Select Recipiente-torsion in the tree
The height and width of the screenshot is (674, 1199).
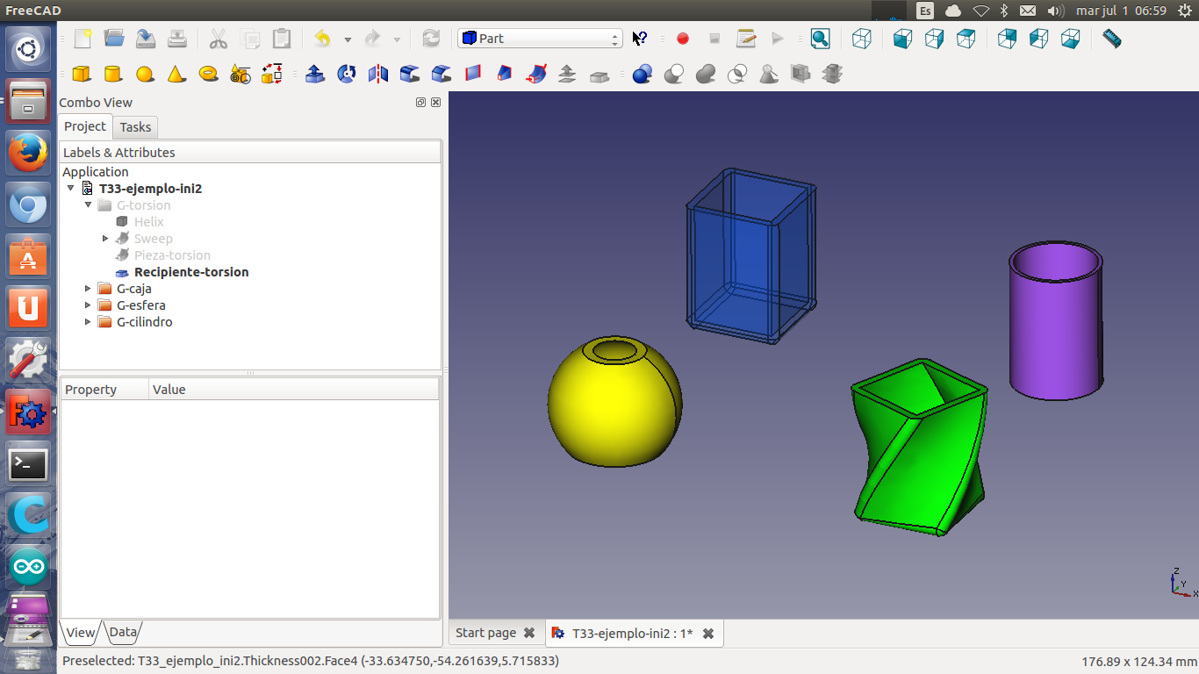click(190, 272)
